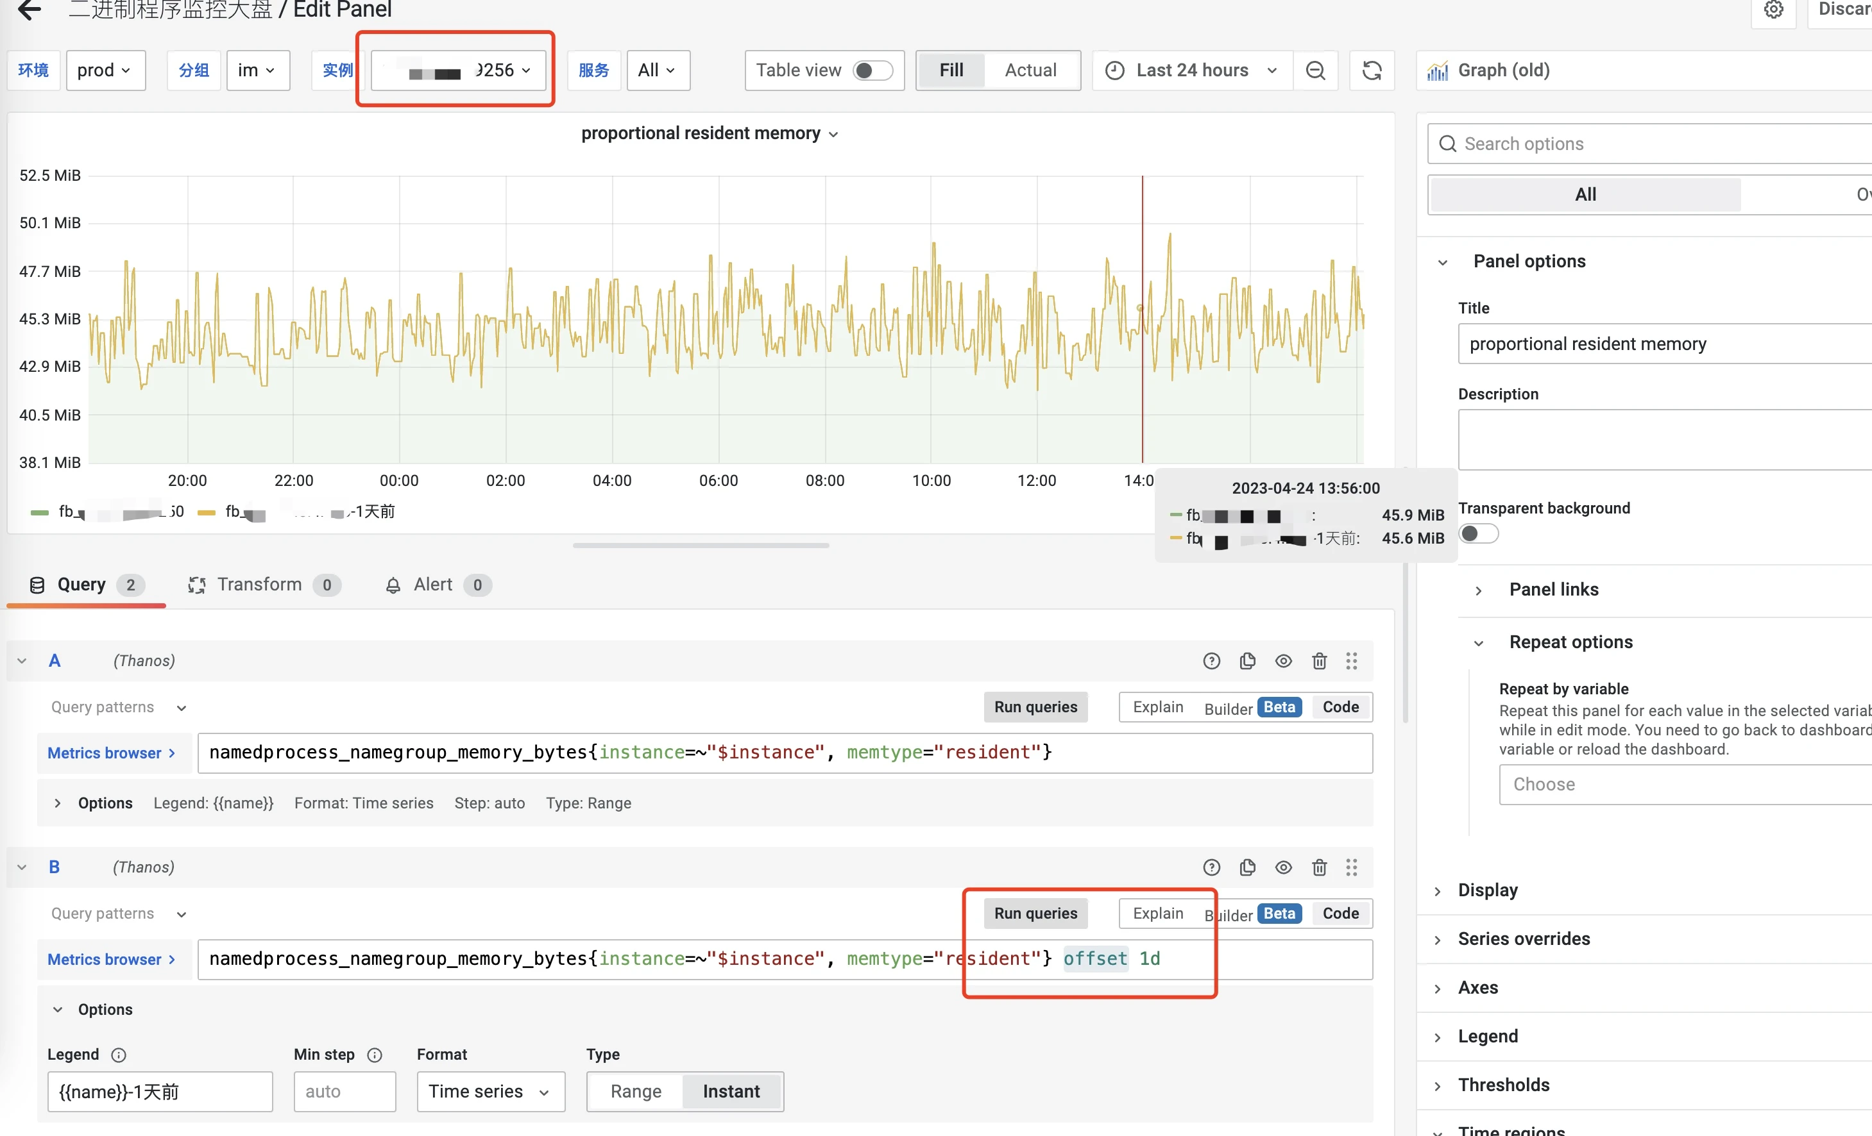The height and width of the screenshot is (1136, 1872).
Task: Click the panel Title input field
Action: pyautogui.click(x=1664, y=344)
